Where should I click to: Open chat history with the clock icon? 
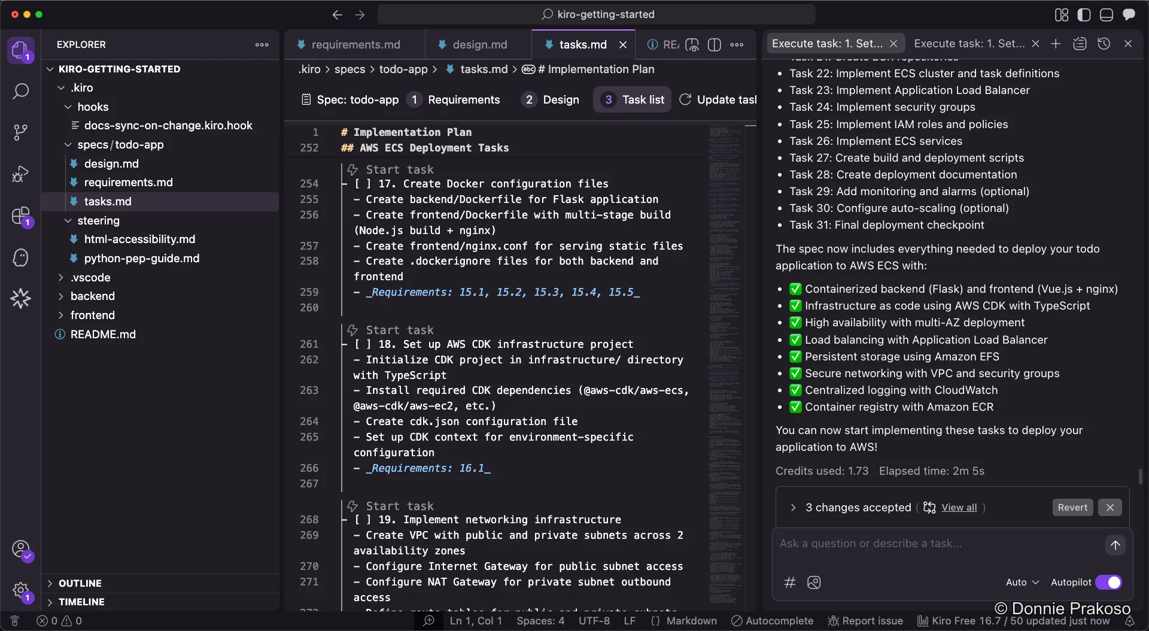pyautogui.click(x=1104, y=43)
